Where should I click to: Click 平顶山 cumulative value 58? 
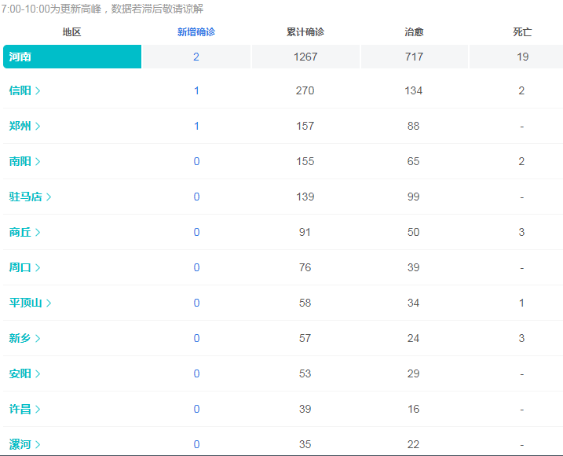tap(305, 303)
